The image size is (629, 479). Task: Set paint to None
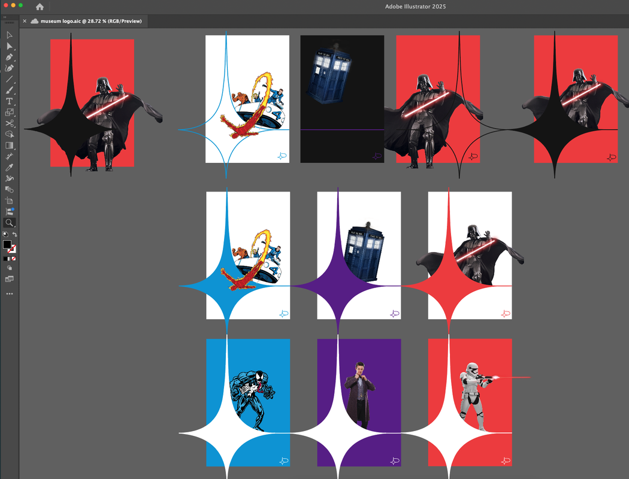[14, 259]
